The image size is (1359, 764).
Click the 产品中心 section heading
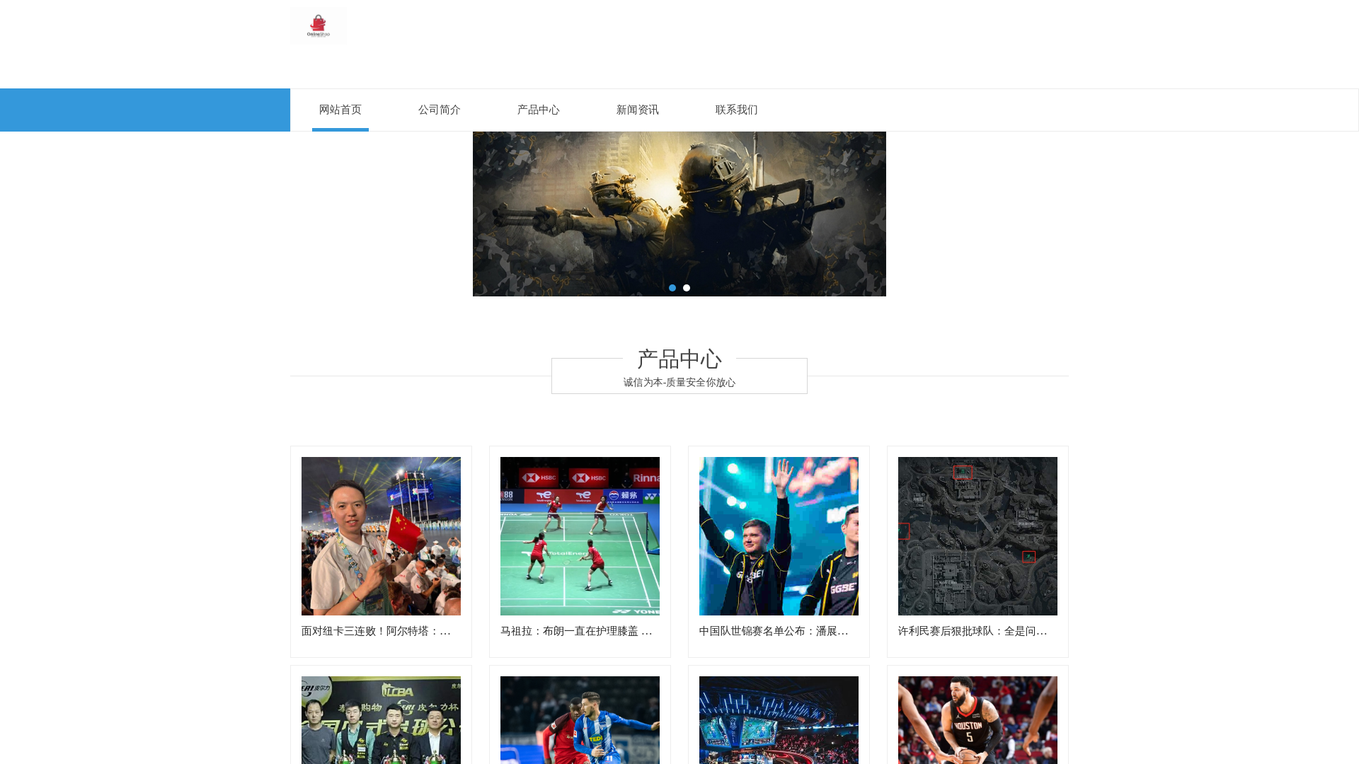679,359
